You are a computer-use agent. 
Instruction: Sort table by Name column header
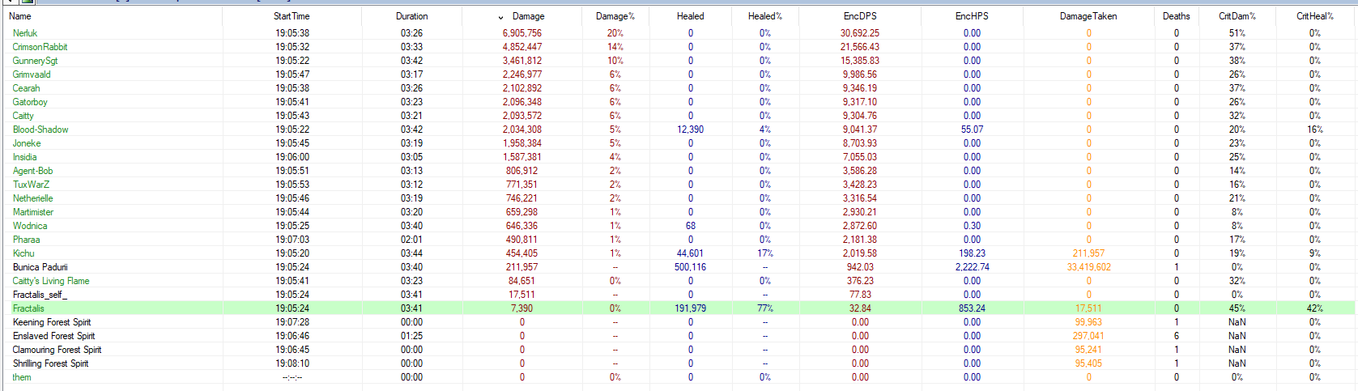pos(20,16)
